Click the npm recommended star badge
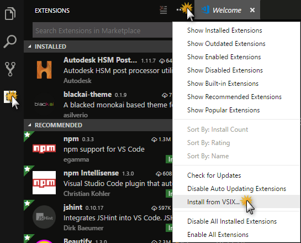Image resolution: width=301 pixels, height=243 pixels. point(28,135)
